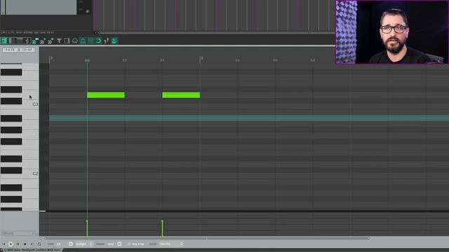Click the measure 2 marker in ruler
The width and height of the screenshot is (449, 252).
point(51,59)
